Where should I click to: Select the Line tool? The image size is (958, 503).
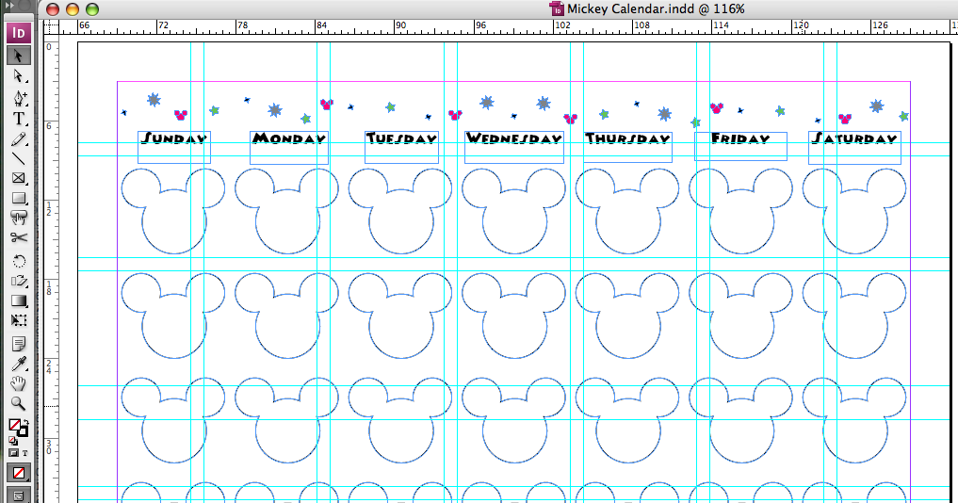click(18, 159)
